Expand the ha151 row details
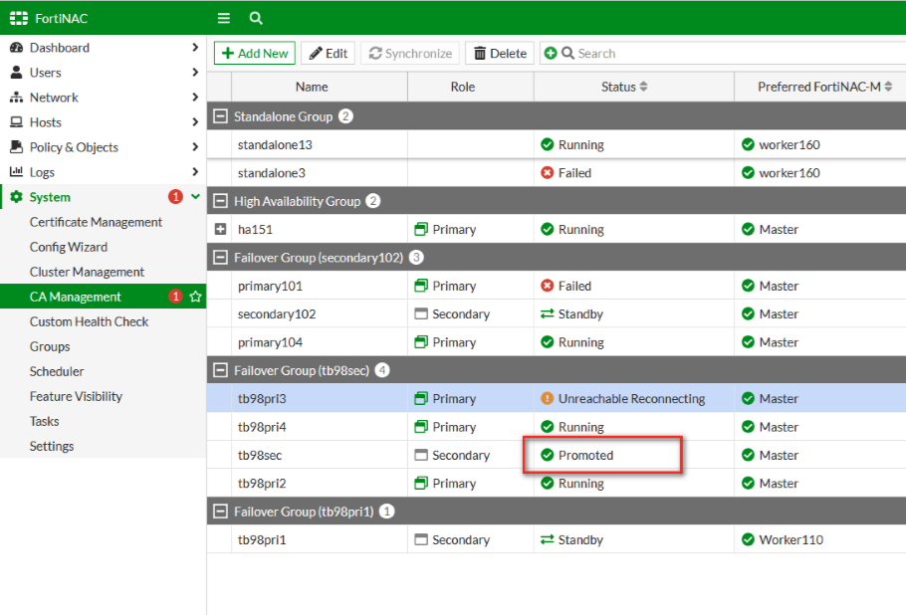 [220, 229]
